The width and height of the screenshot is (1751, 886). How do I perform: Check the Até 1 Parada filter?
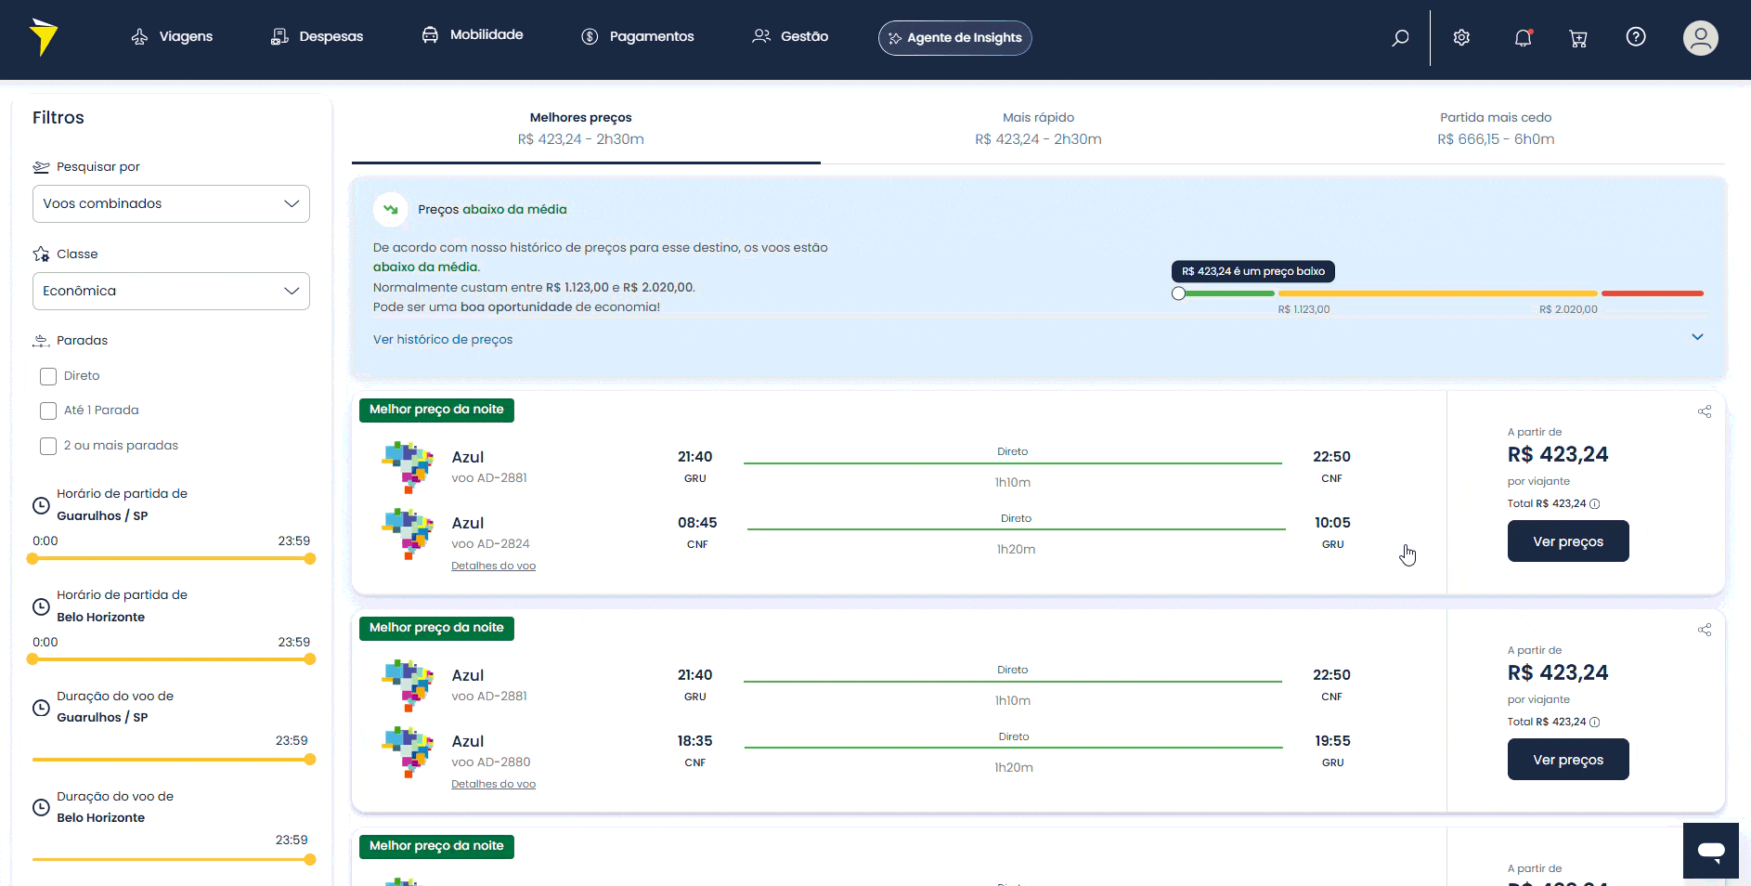[48, 410]
